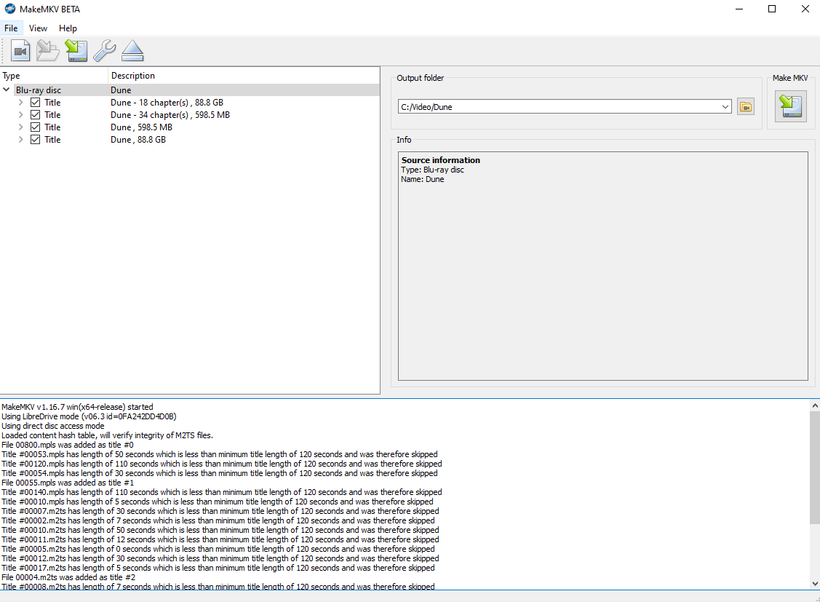The height and width of the screenshot is (602, 820).
Task: Open the Help menu
Action: pos(68,28)
